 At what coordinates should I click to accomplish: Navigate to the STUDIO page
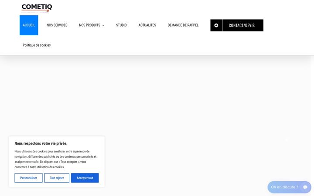tap(121, 25)
